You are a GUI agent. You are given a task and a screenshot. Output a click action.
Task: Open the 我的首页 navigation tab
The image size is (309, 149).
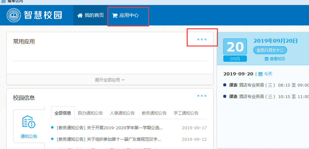click(x=90, y=15)
